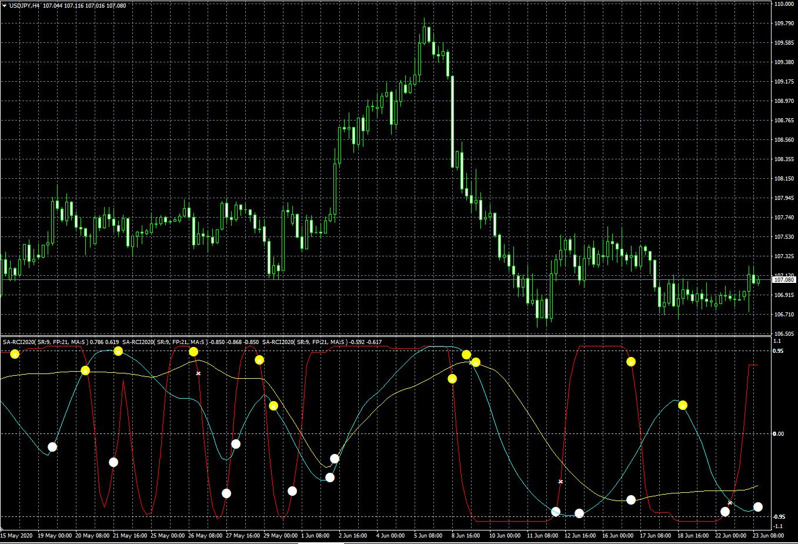This screenshot has height=544, width=798.
Task: Click the 16 Jun 00:00 time label
Action: coord(618,536)
